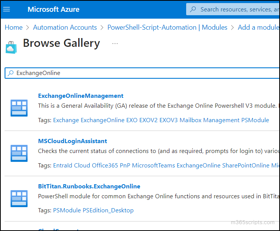The width and height of the screenshot is (280, 231).
Task: Open the MSCloudLoginAssistant module title
Action: 72,141
